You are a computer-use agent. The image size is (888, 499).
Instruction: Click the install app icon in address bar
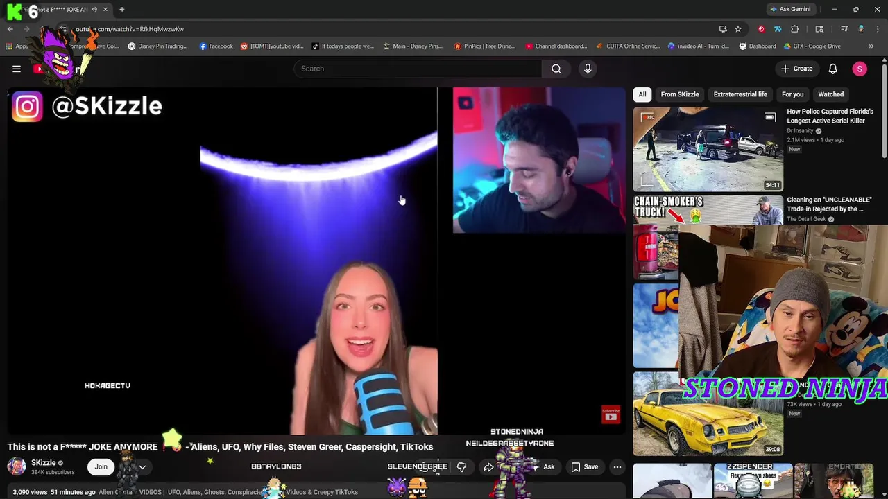point(723,29)
